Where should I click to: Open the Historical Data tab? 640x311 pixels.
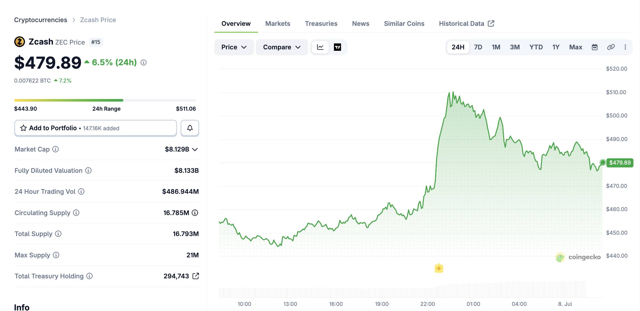pos(466,24)
